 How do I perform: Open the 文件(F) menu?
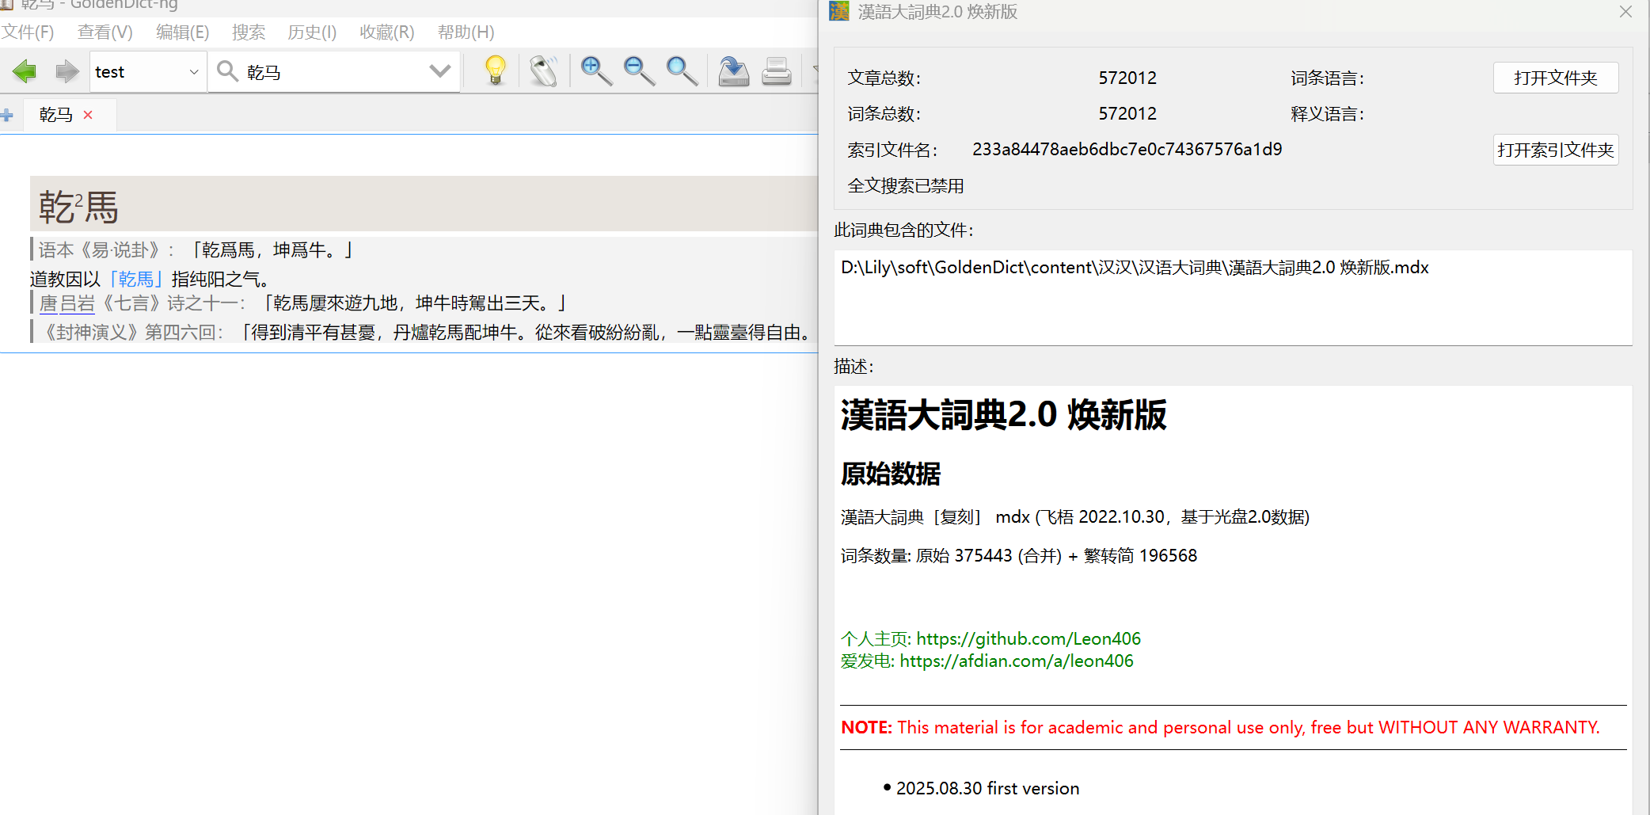point(28,32)
